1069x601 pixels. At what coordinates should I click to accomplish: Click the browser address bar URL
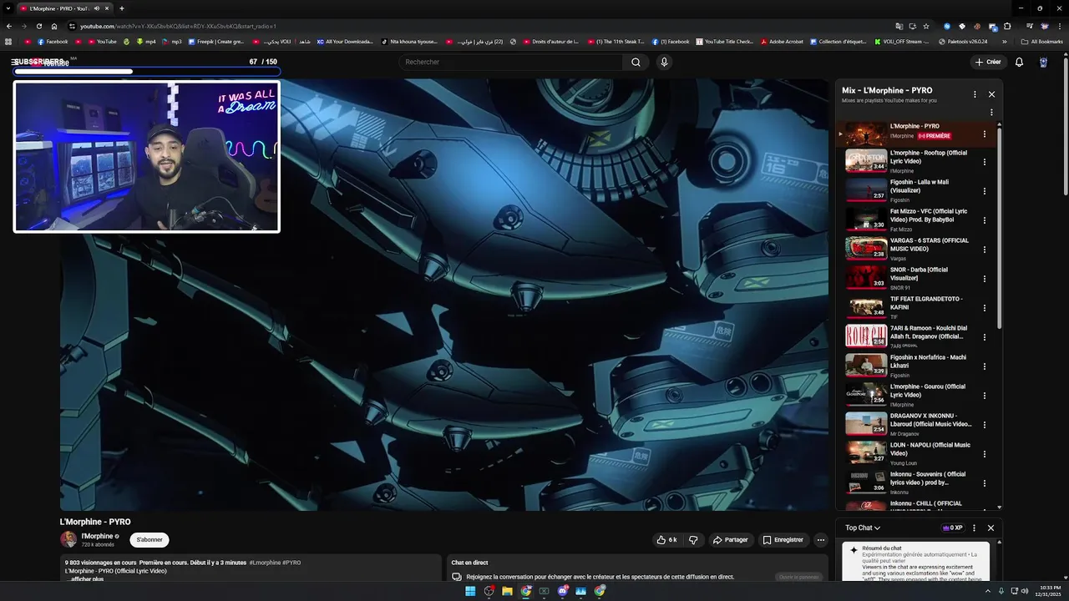coord(178,26)
